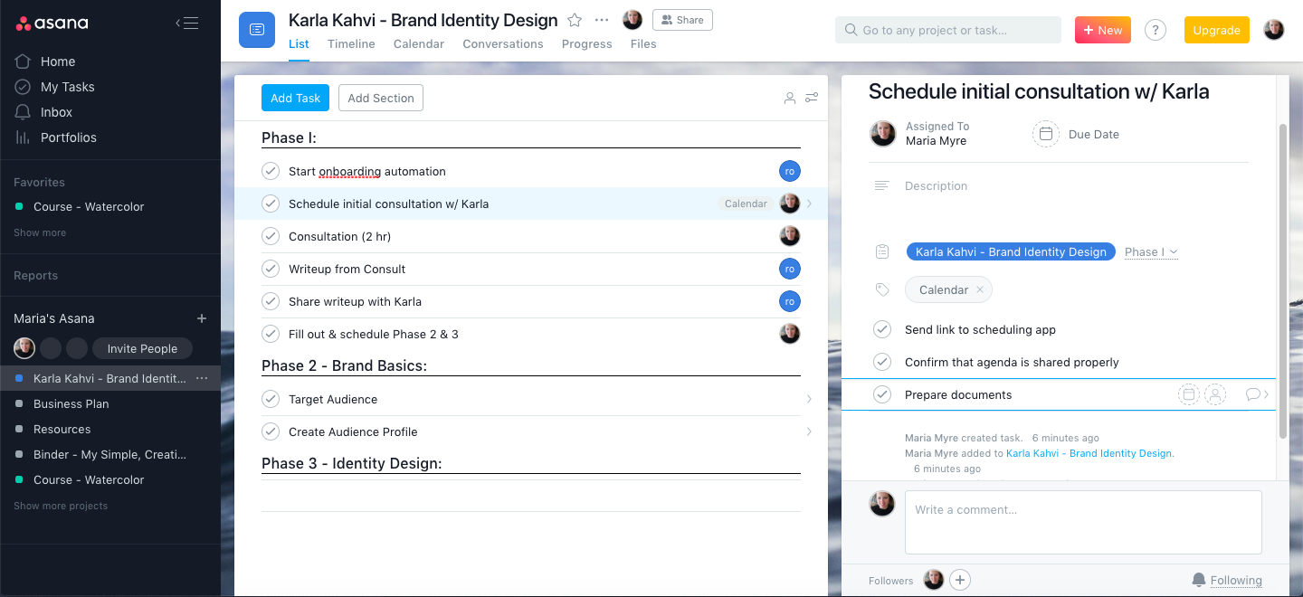The width and height of the screenshot is (1303, 597).
Task: Star the project as a favorite
Action: point(575,20)
